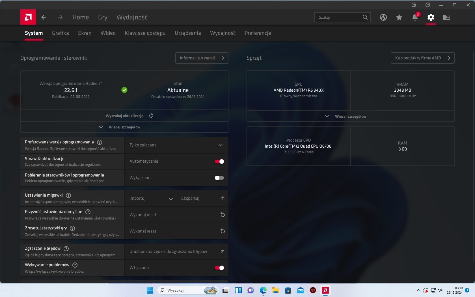Click the Eksportuj button
Screen dimensions: 475x297
202,198
